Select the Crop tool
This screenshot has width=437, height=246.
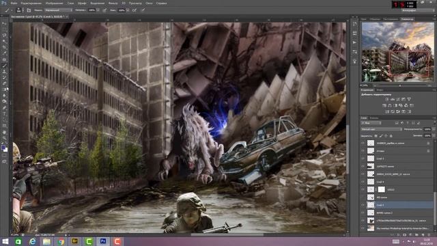pyautogui.click(x=4, y=47)
